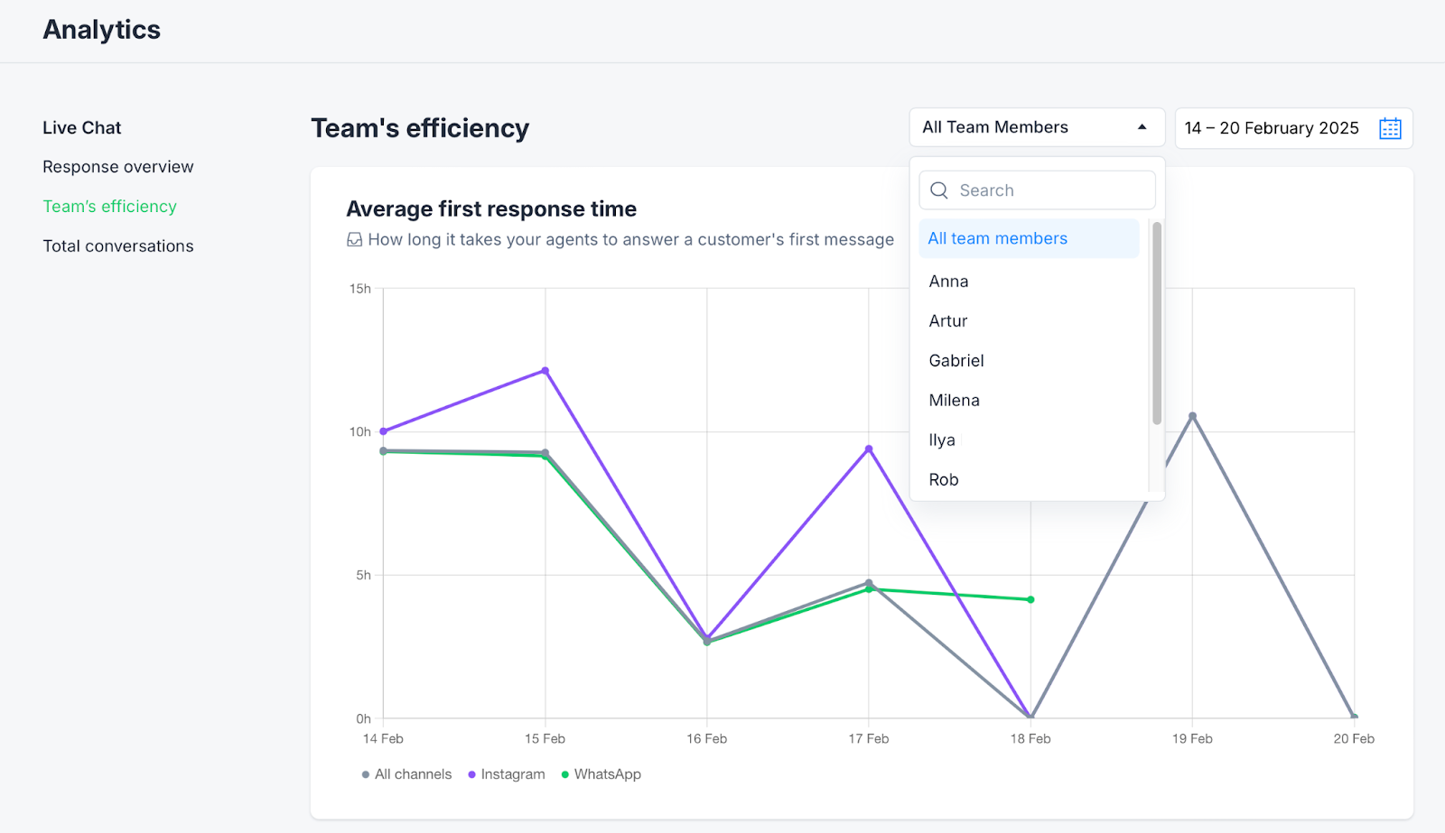Open Response overview section
The width and height of the screenshot is (1445, 833).
pyautogui.click(x=118, y=167)
